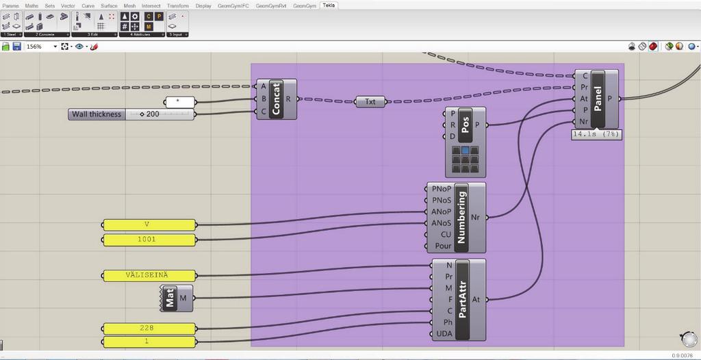Screen dimensions: 701x360
Task: Select the Concat component
Action: coord(277,99)
